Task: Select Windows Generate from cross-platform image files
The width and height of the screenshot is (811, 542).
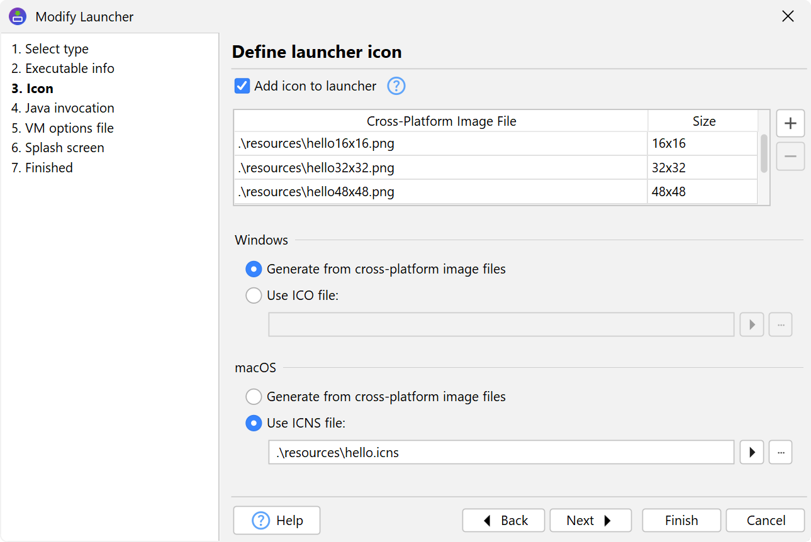Action: click(x=254, y=269)
